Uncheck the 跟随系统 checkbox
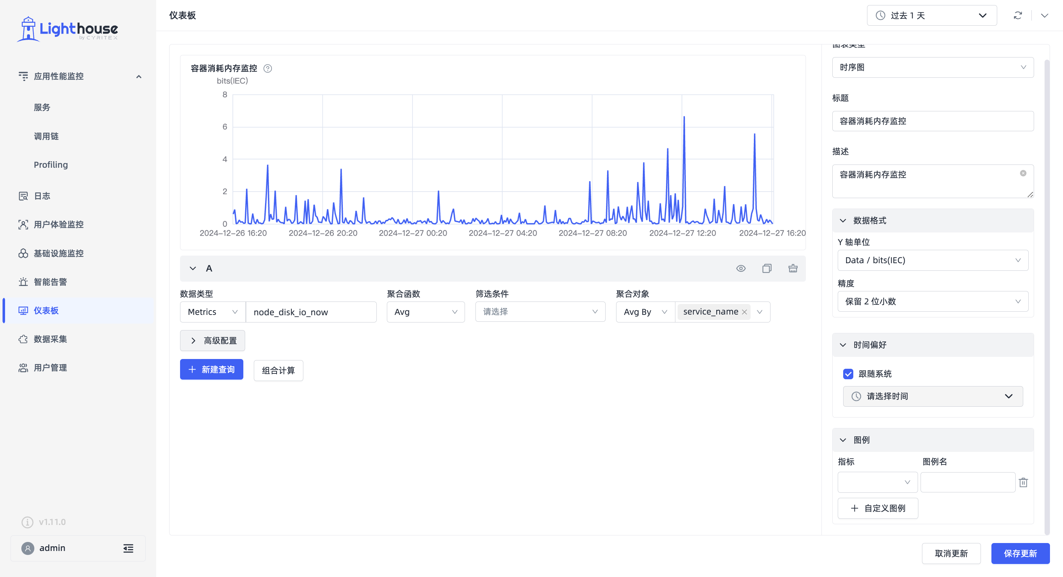Viewport: 1063px width, 577px height. click(848, 374)
